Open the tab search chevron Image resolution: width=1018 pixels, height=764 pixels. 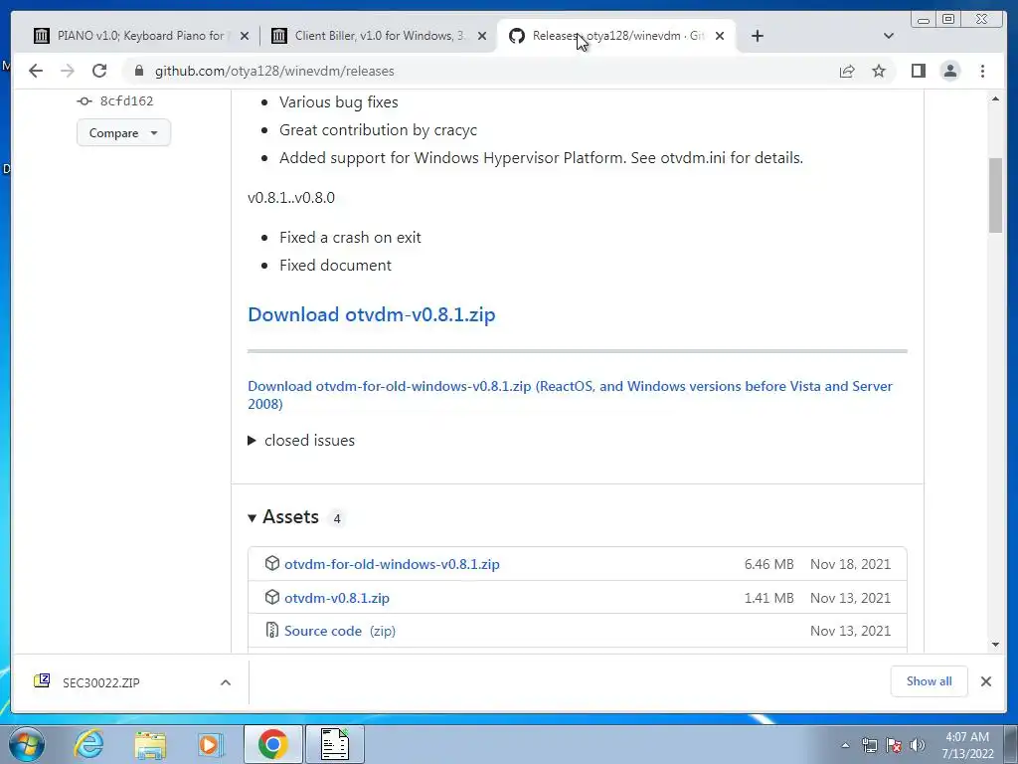[889, 36]
